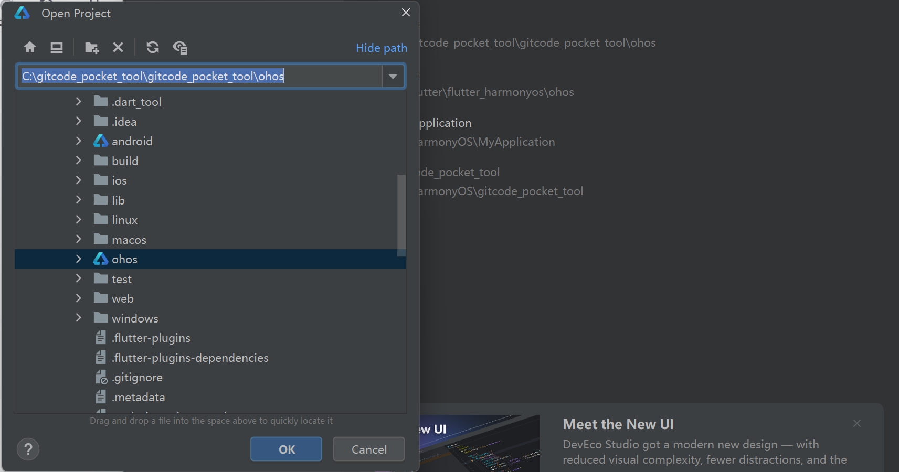The image size is (899, 472).
Task: Select .gitignore file name
Action: pyautogui.click(x=137, y=378)
